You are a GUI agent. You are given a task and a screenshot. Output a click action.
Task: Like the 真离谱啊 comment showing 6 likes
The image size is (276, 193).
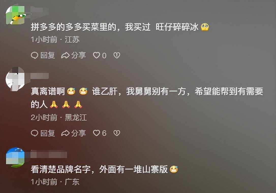point(97,133)
